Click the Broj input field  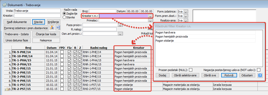[103, 11]
